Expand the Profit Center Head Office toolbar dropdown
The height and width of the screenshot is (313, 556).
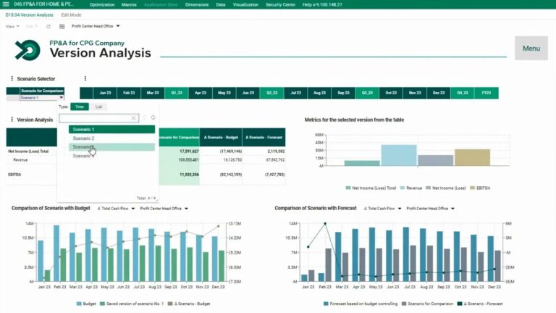coord(96,26)
